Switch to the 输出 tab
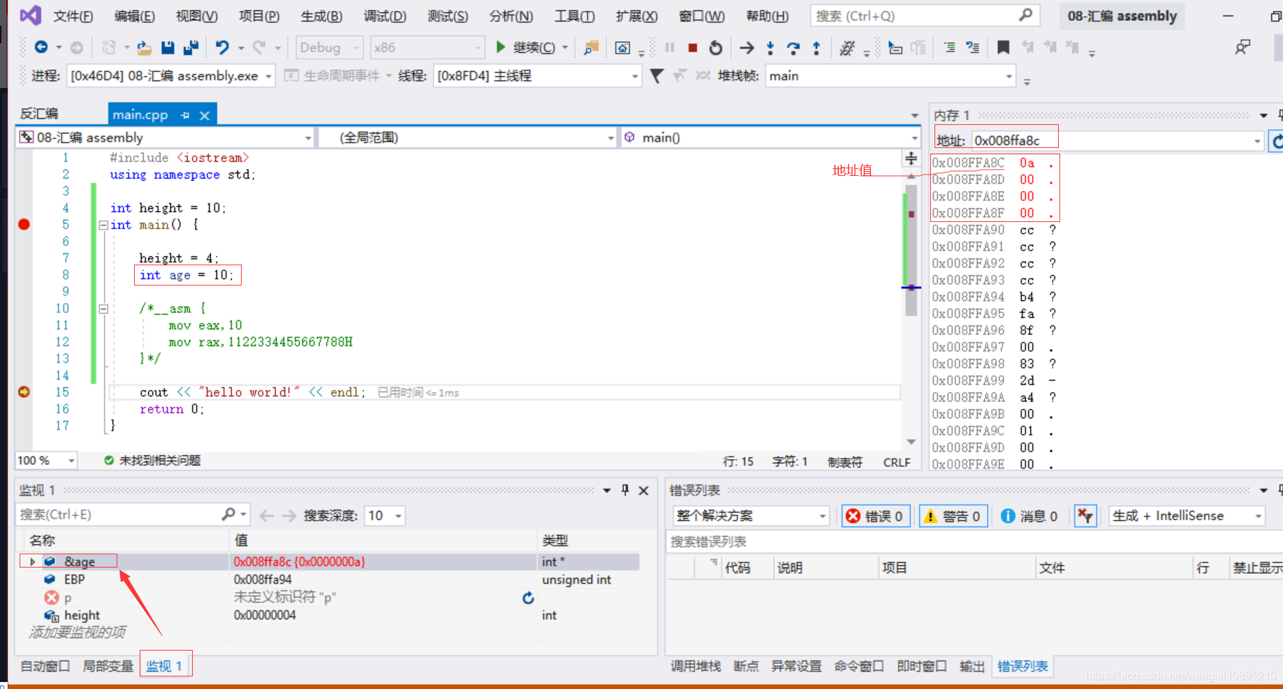Viewport: 1283px width, 689px height. tap(972, 666)
